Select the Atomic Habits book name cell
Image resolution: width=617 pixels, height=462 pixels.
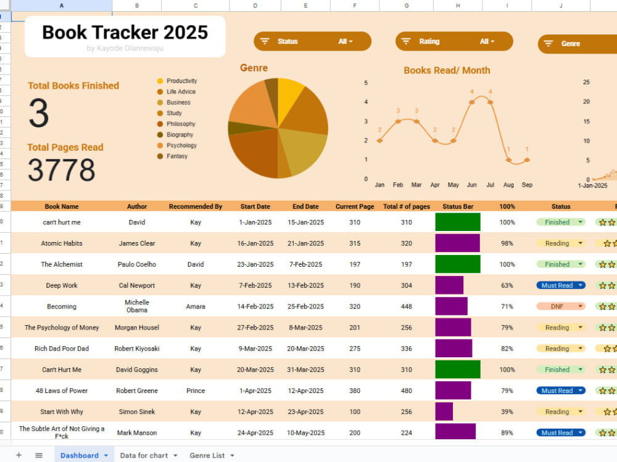pos(62,243)
